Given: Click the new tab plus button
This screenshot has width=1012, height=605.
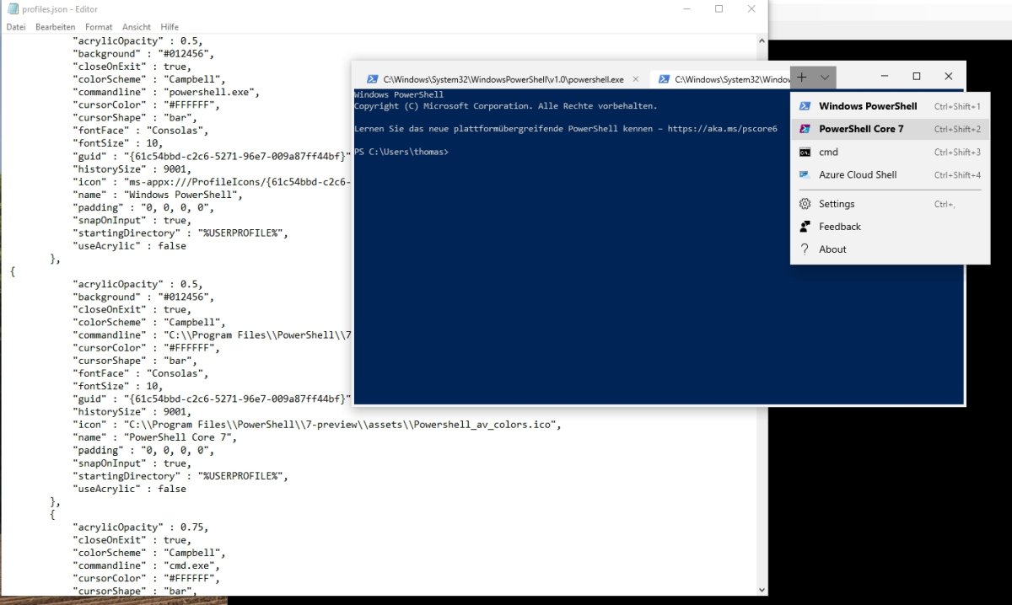Looking at the screenshot, I should (x=801, y=77).
